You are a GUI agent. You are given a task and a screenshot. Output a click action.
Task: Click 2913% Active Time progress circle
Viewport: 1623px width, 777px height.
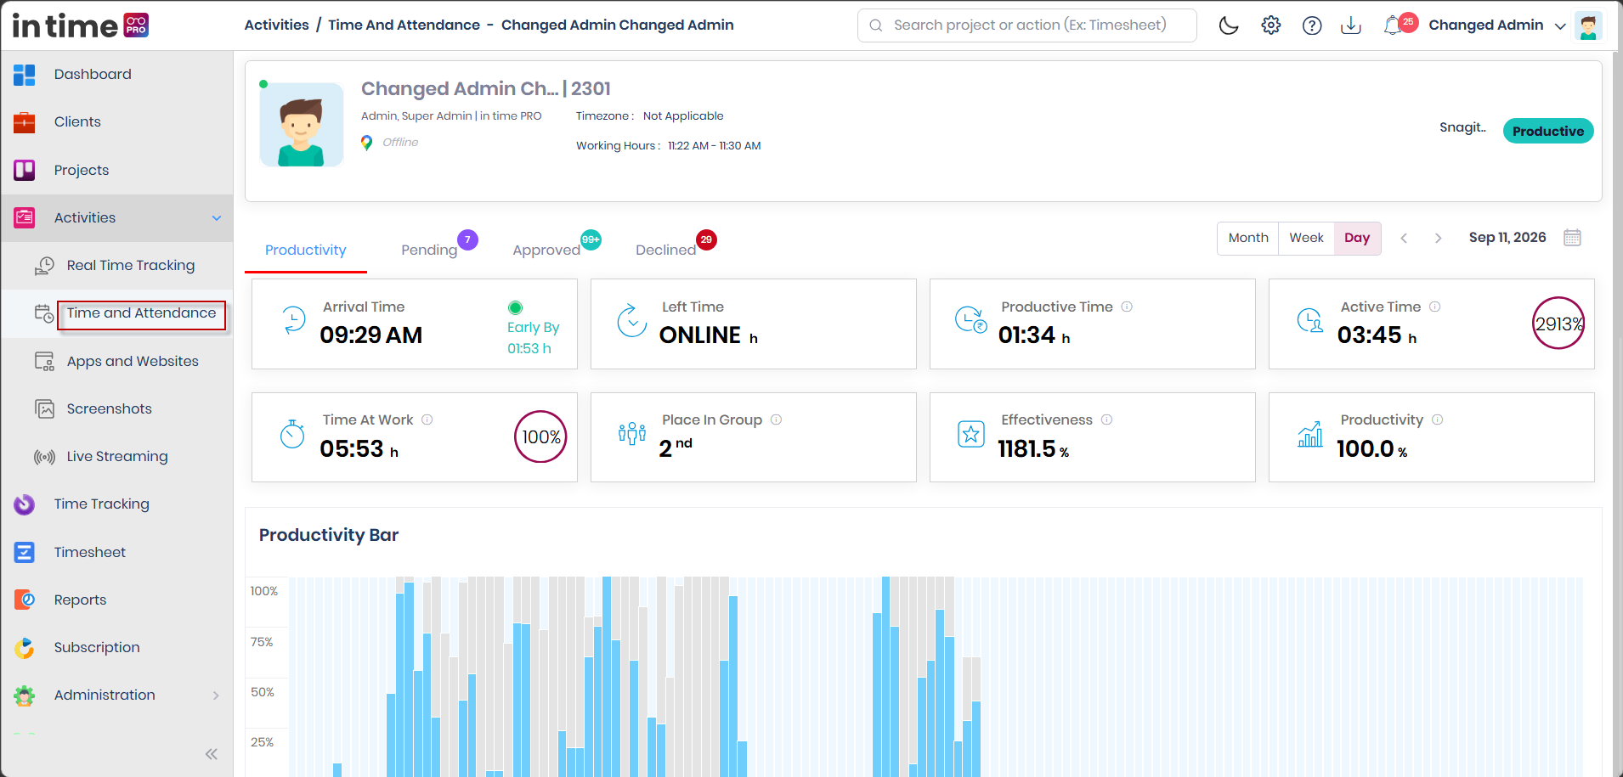(x=1558, y=323)
